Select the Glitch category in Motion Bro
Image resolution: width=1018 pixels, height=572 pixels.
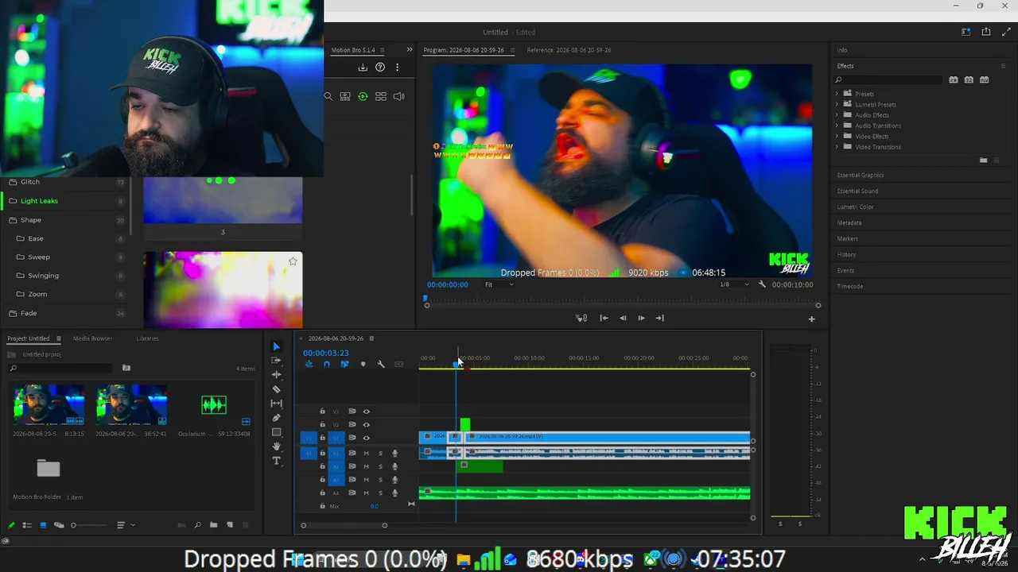pyautogui.click(x=30, y=182)
